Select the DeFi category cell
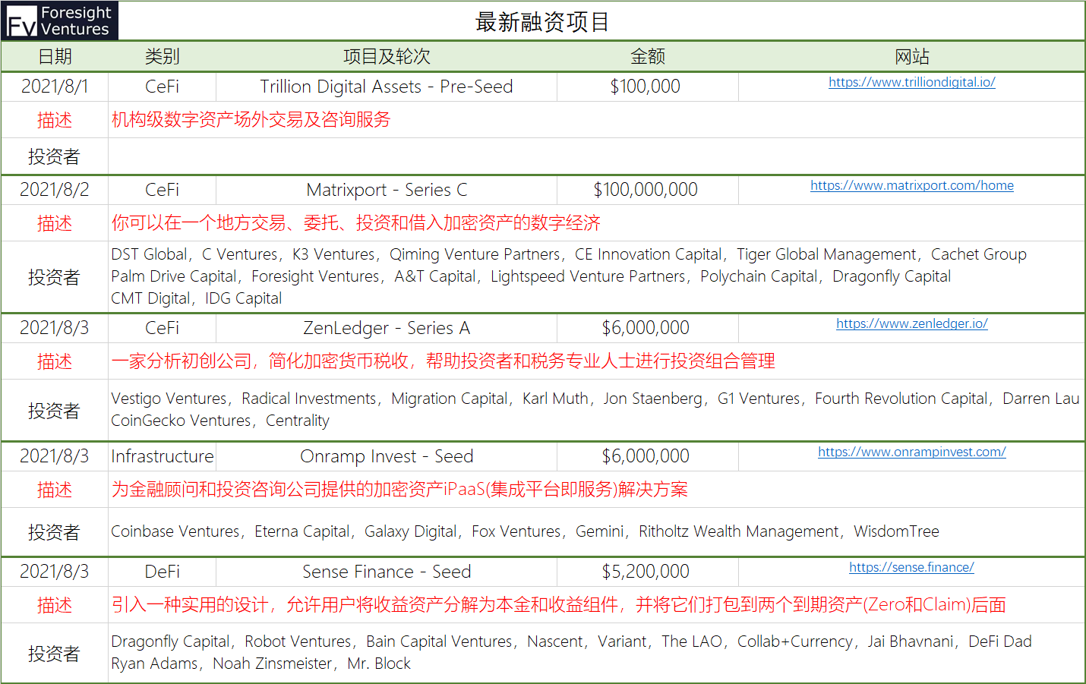Screen dimensions: 1086x684 pyautogui.click(x=162, y=572)
